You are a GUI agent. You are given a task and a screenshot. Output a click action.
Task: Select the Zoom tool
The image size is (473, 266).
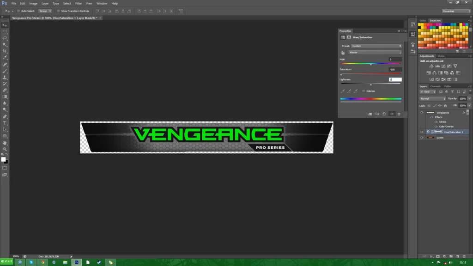pos(5,149)
